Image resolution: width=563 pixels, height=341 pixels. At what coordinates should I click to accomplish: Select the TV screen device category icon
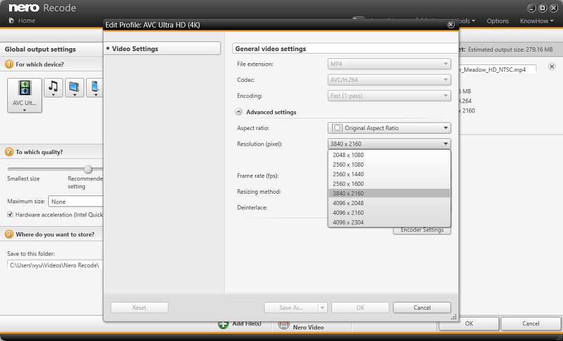tap(74, 87)
